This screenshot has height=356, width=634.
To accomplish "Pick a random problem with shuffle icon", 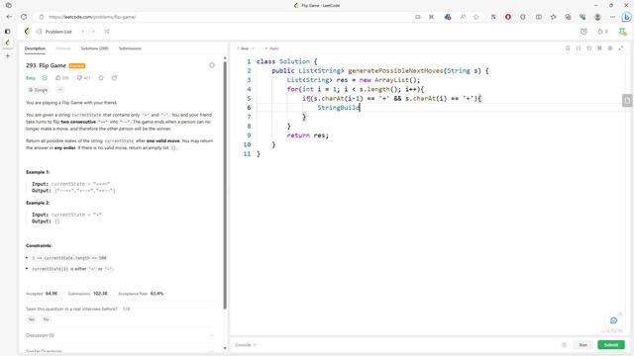I will [x=107, y=32].
